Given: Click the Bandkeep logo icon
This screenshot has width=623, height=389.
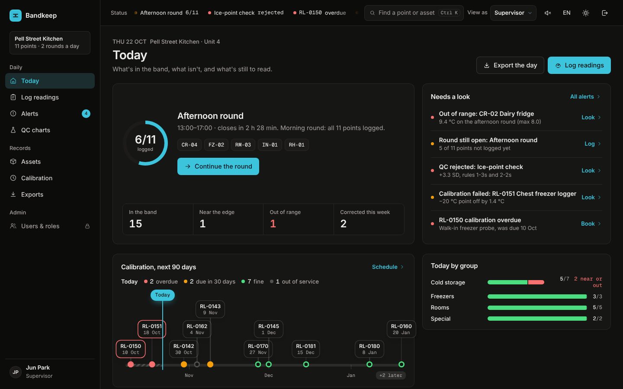Looking at the screenshot, I should pyautogui.click(x=16, y=16).
